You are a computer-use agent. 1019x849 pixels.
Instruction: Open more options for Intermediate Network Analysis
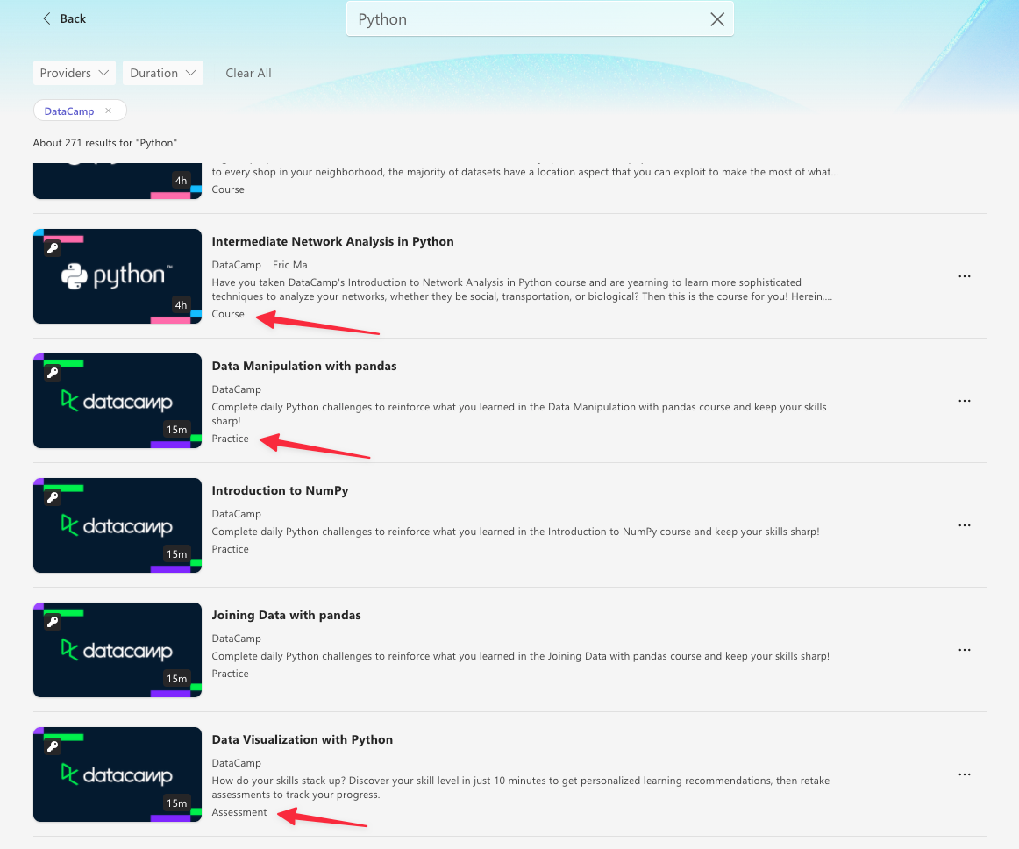[x=965, y=276]
